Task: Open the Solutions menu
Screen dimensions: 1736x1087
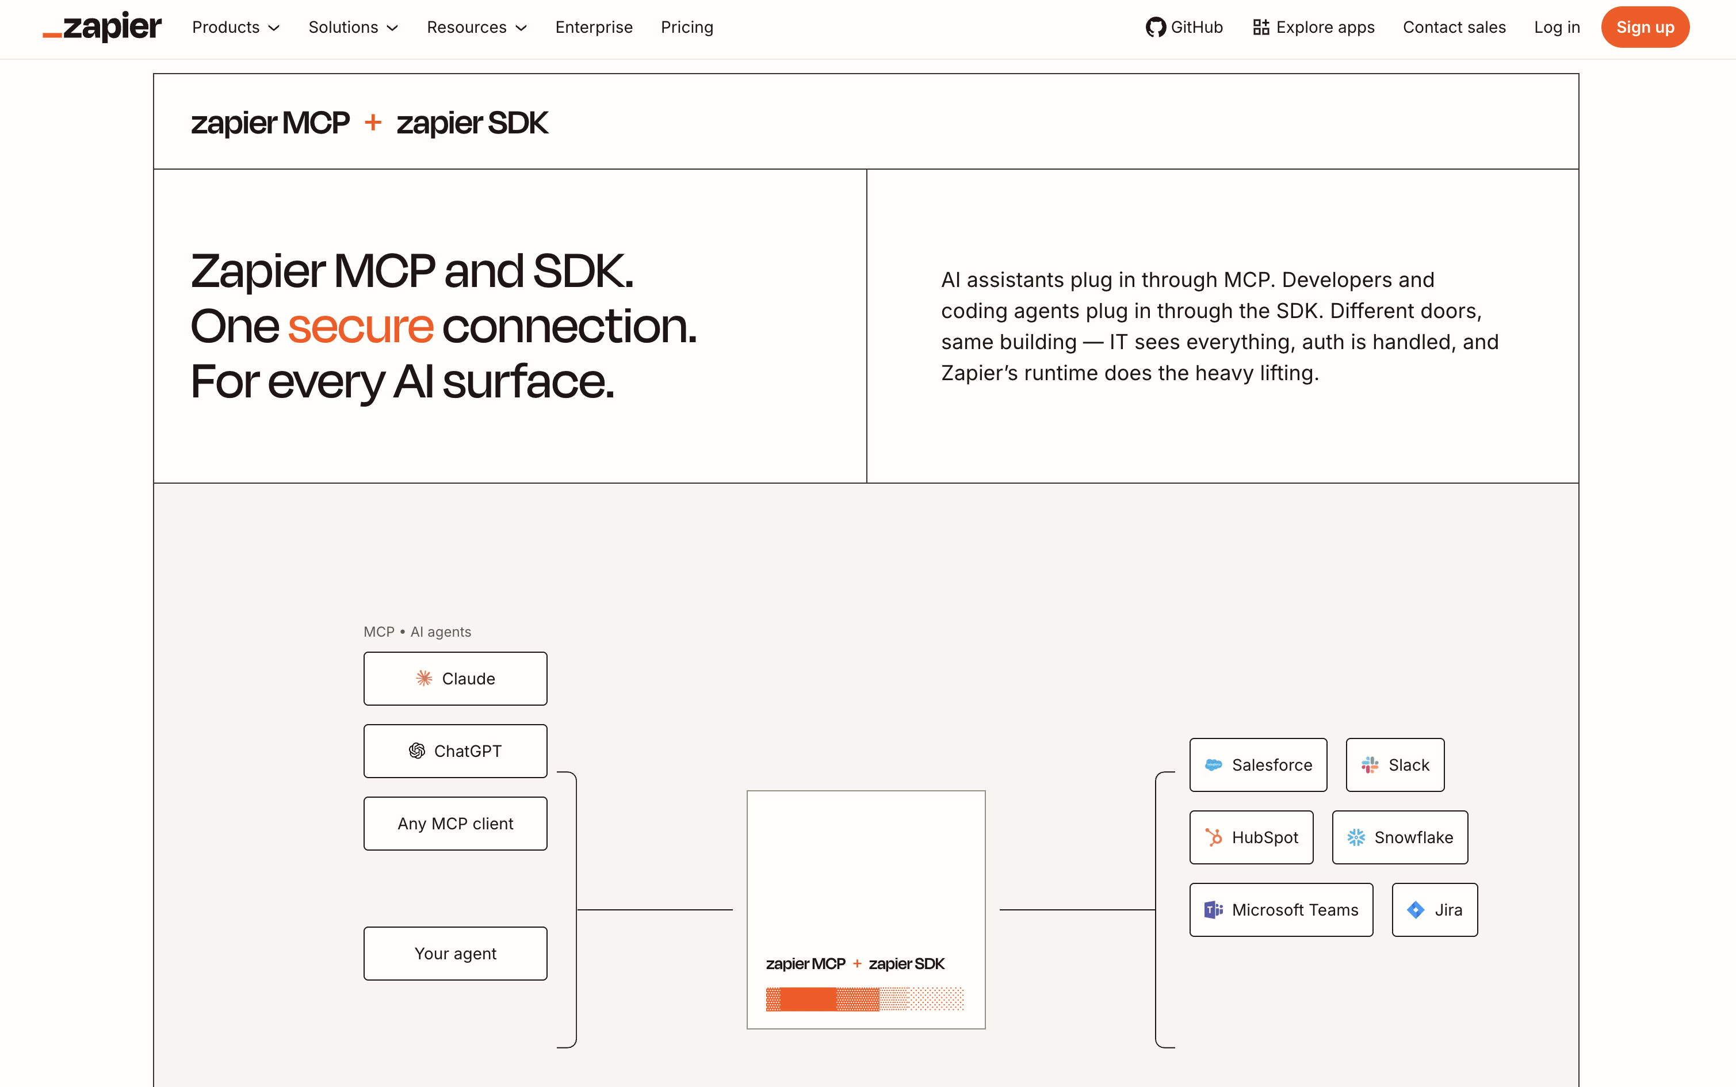Action: pos(354,28)
